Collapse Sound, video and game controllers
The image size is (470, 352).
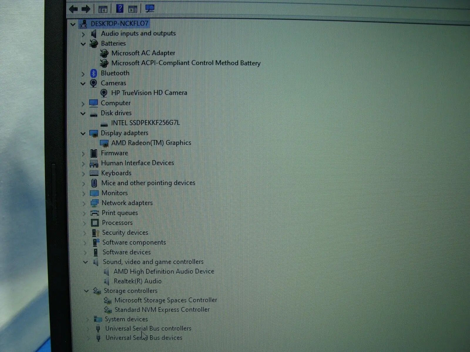click(x=85, y=262)
